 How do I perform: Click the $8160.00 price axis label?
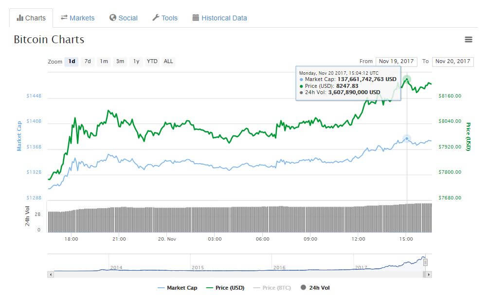[x=450, y=96]
